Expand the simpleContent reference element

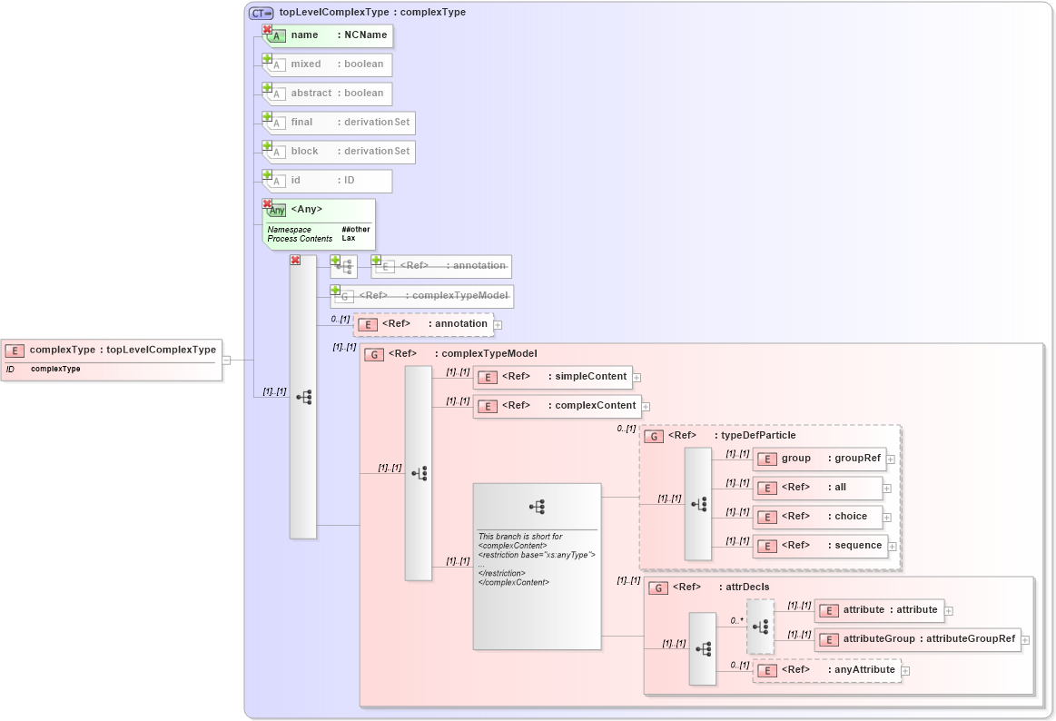[638, 377]
